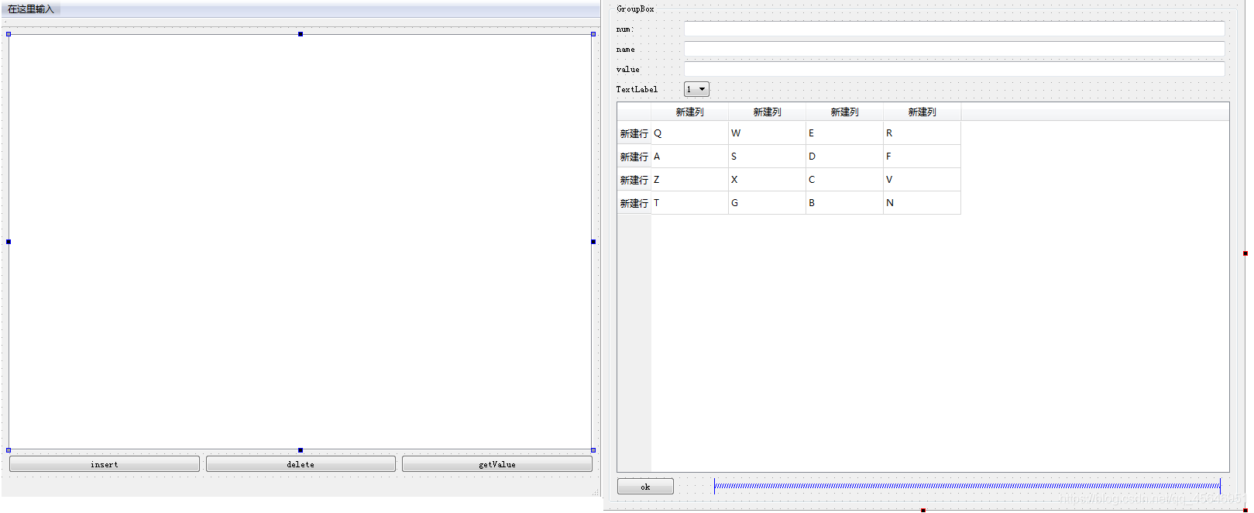The image size is (1254, 513).
Task: Open the '在这里输入' menu placeholder
Action: tap(31, 9)
